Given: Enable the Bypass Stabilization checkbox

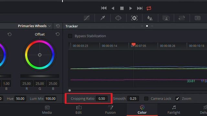Looking at the screenshot, I should [x=70, y=36].
